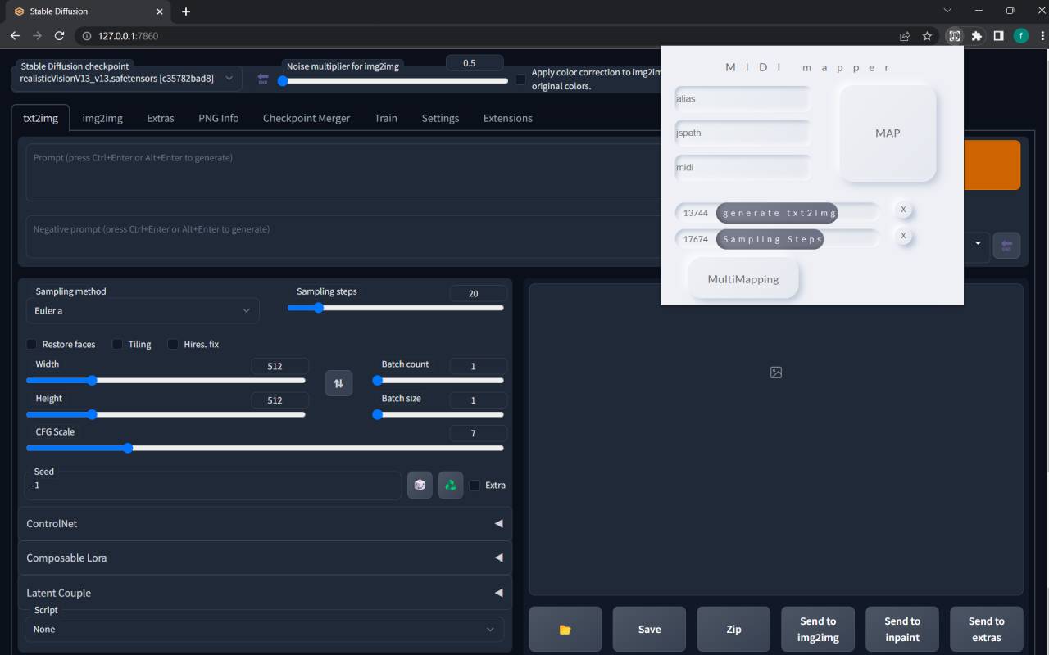This screenshot has height=655, width=1049.
Task: Remove the Sampling Steps mapping with its X icon
Action: click(903, 236)
